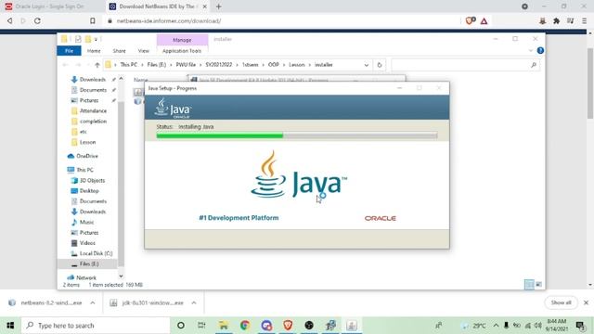Bookmark this page icon
Viewport: 594px width, 334px height.
(x=93, y=20)
